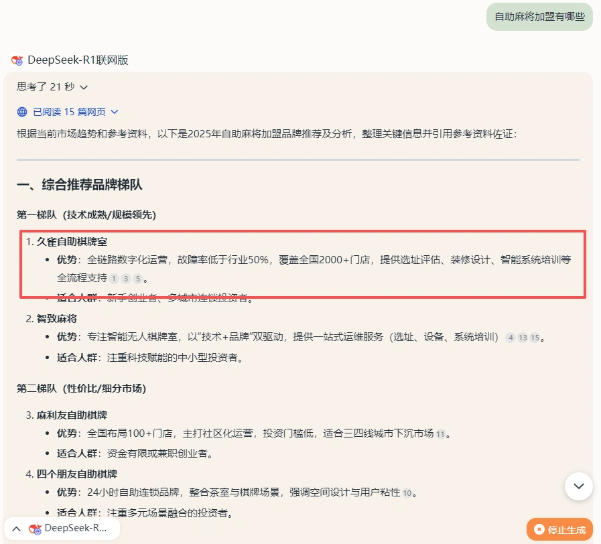Click the globe icon before 已阅读 15 篇网页
This screenshot has height=544, width=601.
22,112
